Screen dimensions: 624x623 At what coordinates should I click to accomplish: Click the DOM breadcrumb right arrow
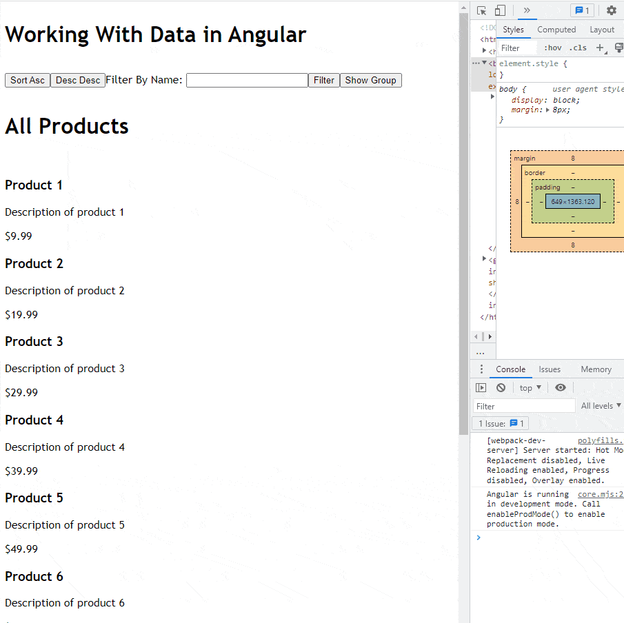490,336
